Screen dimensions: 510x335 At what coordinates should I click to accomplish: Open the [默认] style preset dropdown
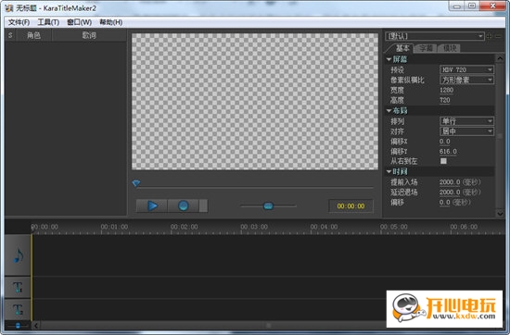pyautogui.click(x=435, y=36)
